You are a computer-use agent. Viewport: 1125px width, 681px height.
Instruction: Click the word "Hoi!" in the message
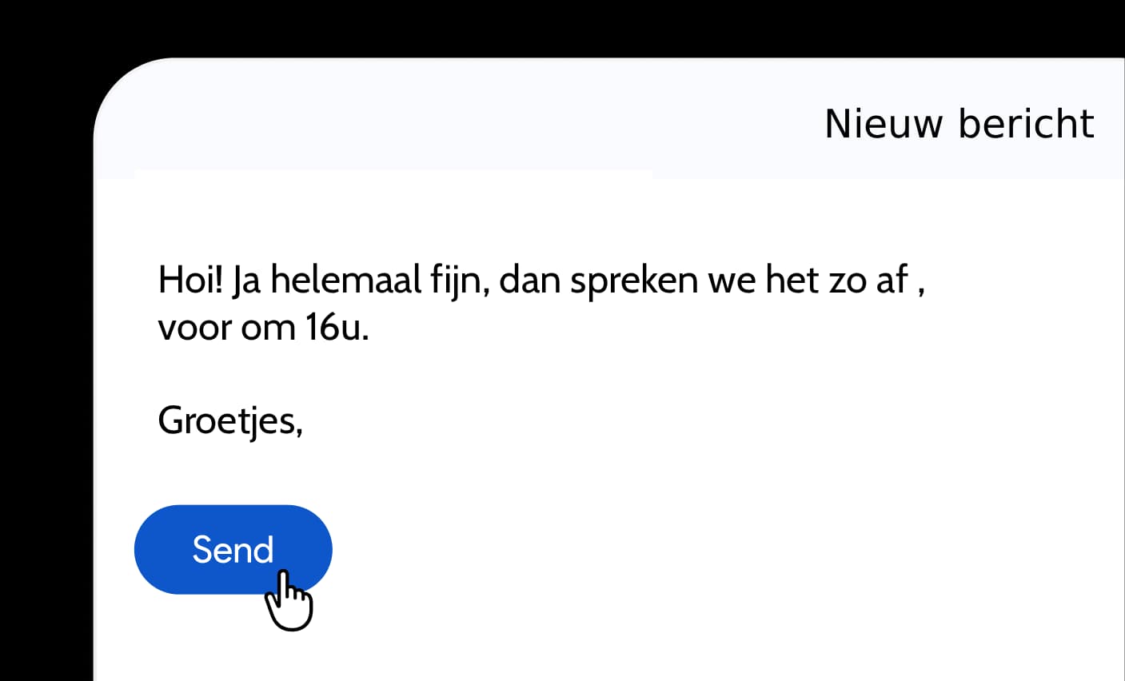(189, 281)
